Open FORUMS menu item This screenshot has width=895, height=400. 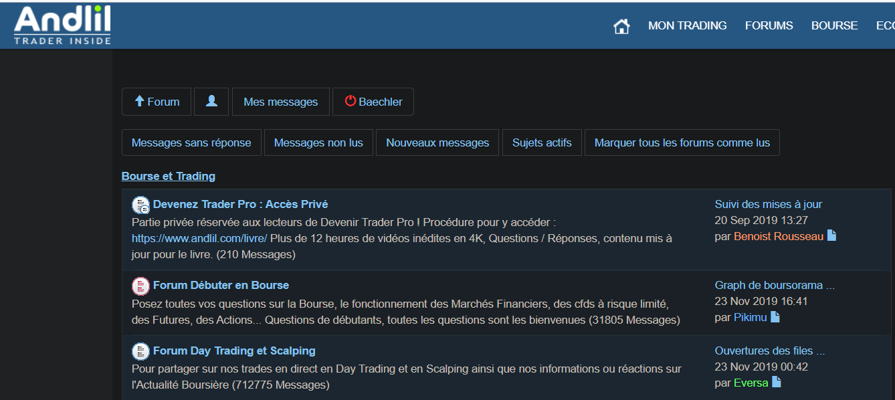(x=769, y=25)
